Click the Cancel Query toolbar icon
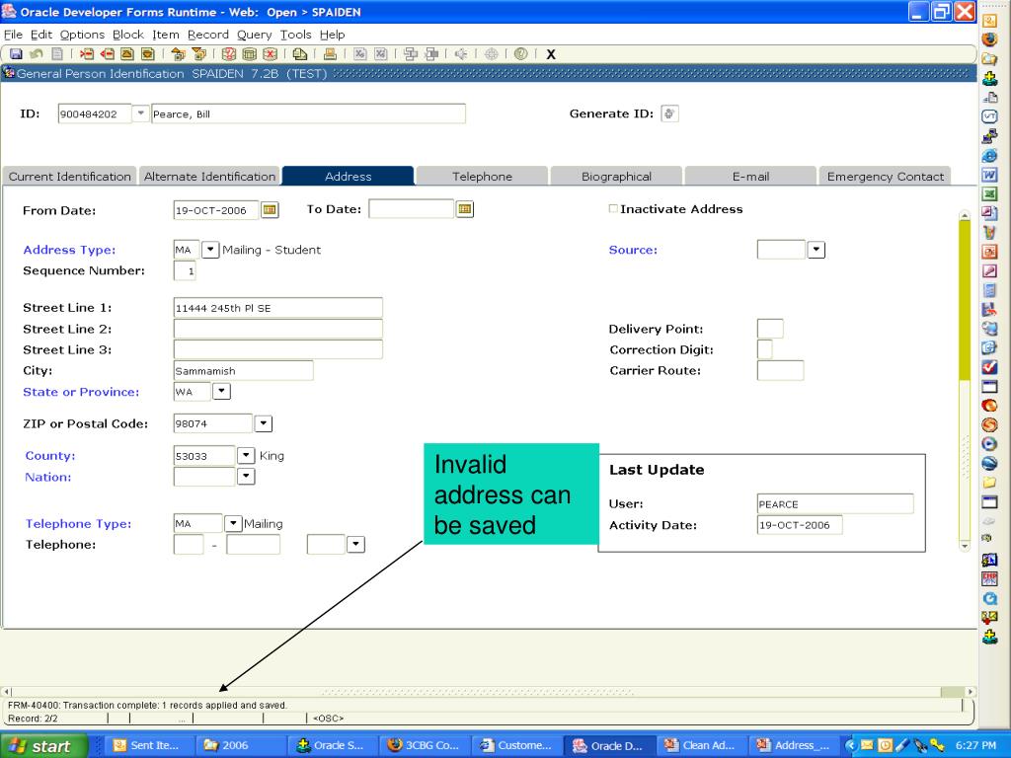Viewport: 1011px width, 758px height. click(271, 54)
